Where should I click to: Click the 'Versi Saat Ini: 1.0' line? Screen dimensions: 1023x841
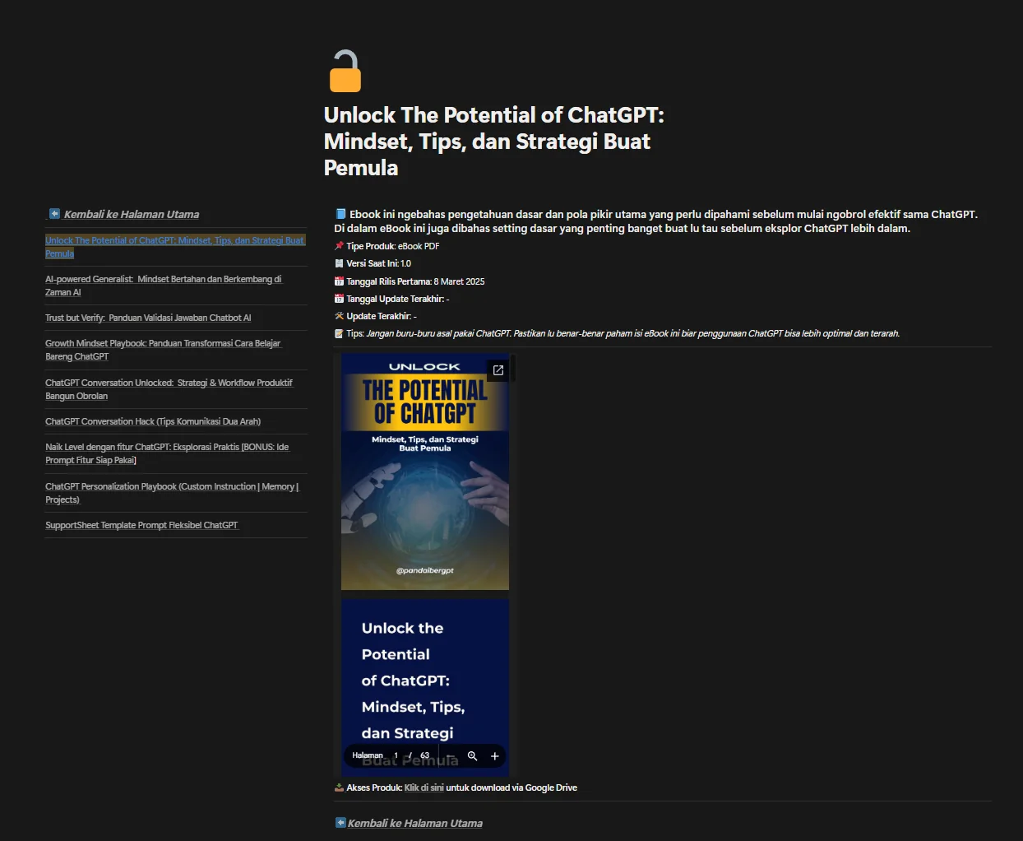click(x=373, y=263)
